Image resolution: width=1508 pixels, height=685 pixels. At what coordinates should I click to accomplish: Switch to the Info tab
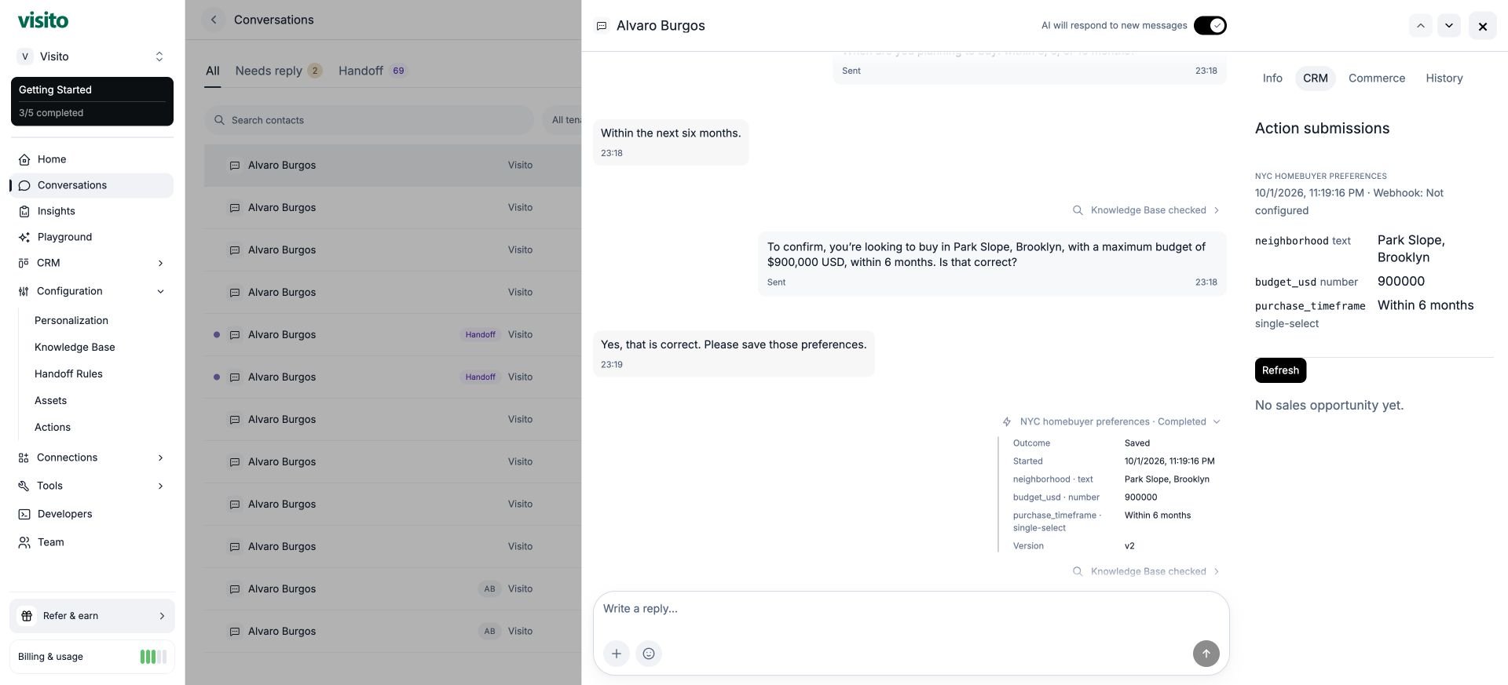click(1272, 78)
